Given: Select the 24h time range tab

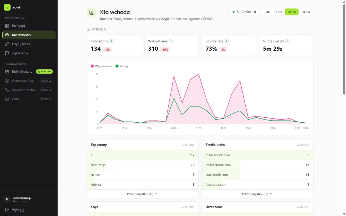Looking at the screenshot, I should point(267,12).
